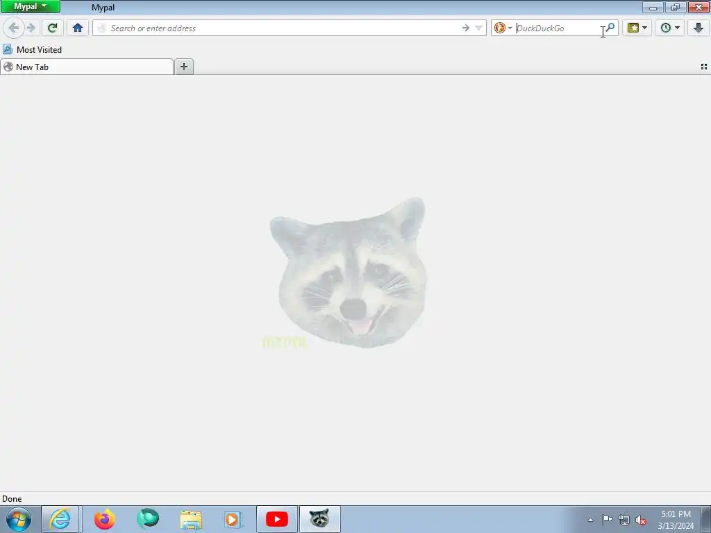The image size is (711, 533).
Task: Open the YouTube taskbar icon
Action: [x=276, y=519]
